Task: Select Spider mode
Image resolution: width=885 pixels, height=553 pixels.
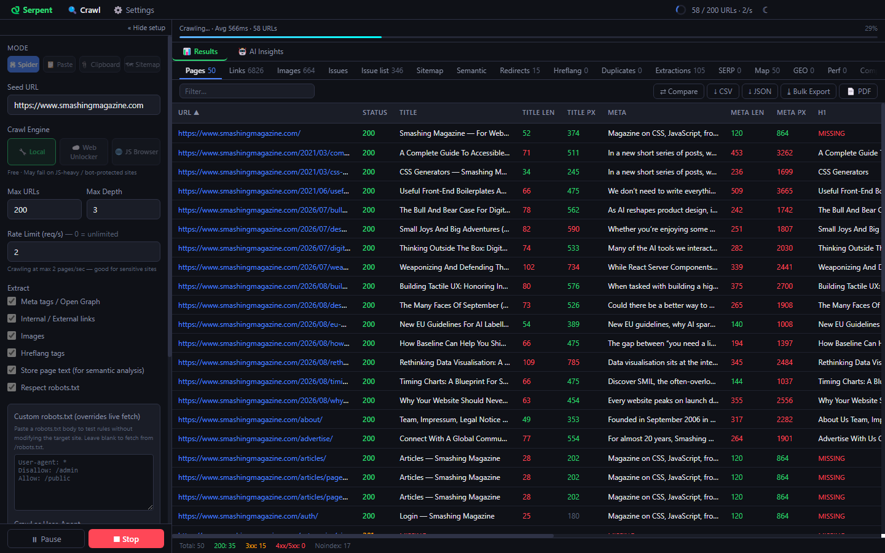Action: [x=23, y=65]
